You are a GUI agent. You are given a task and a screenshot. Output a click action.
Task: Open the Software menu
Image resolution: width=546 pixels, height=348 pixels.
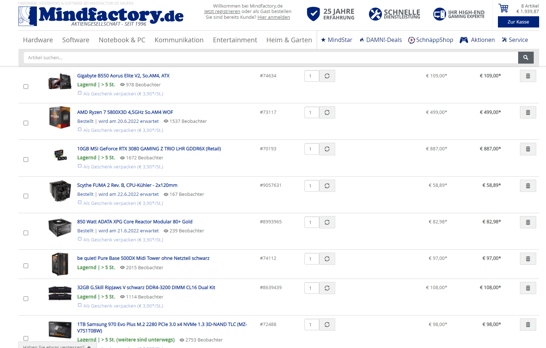(76, 40)
